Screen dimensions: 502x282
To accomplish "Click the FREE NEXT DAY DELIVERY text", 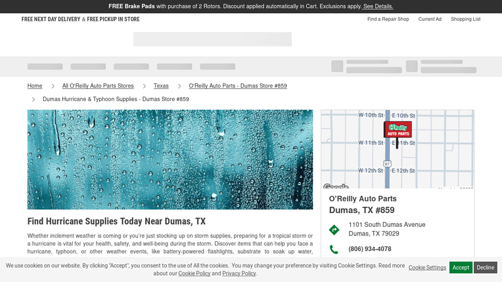I will (x=51, y=19).
